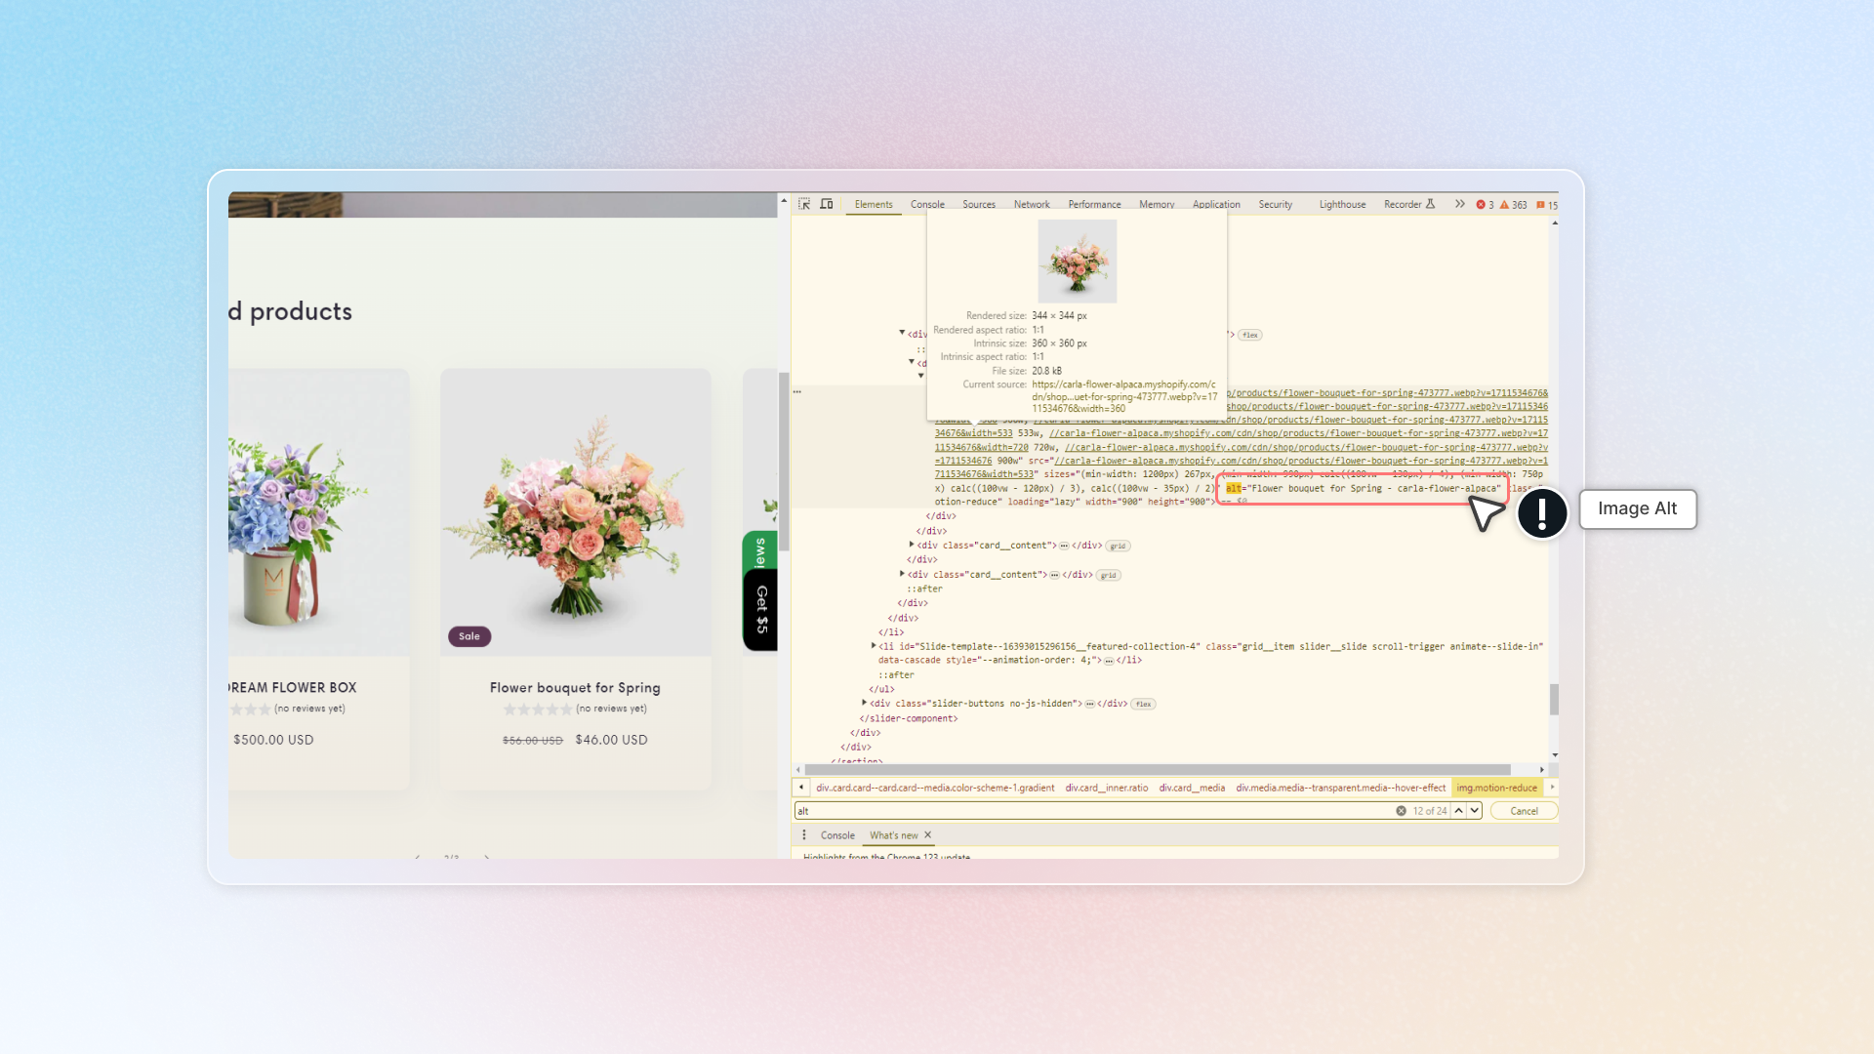Toggle the device emulation toolbar
Screen dimensions: 1874x1054
[827, 205]
